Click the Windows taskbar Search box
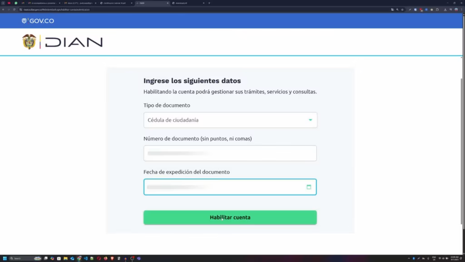 (x=25, y=258)
